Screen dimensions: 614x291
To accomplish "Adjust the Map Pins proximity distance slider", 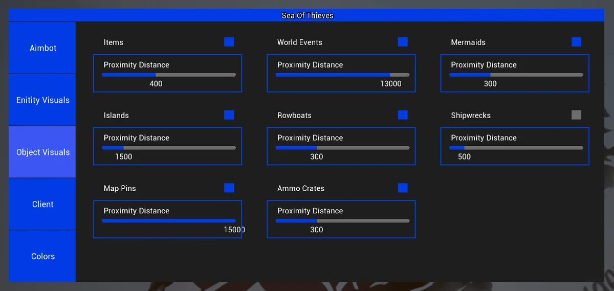I will [x=169, y=221].
